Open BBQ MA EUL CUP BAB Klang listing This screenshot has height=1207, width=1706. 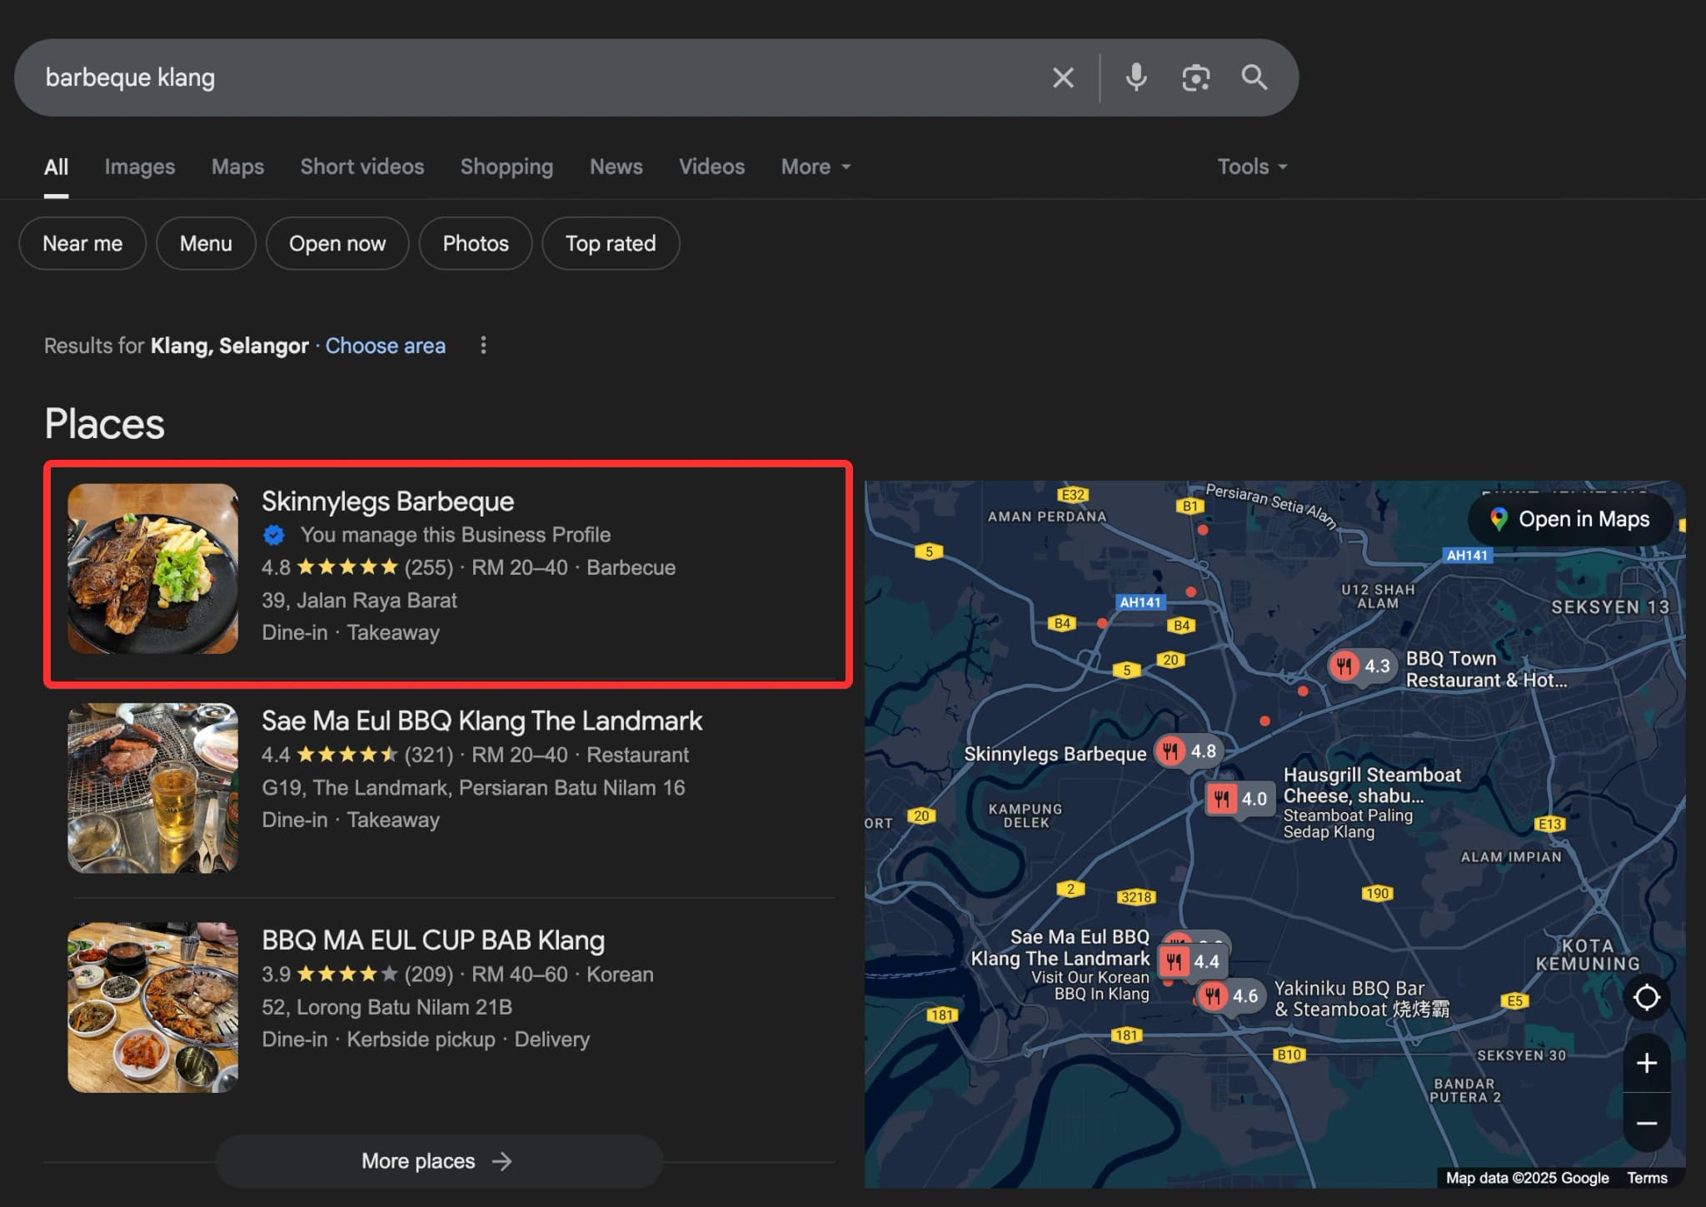433,940
